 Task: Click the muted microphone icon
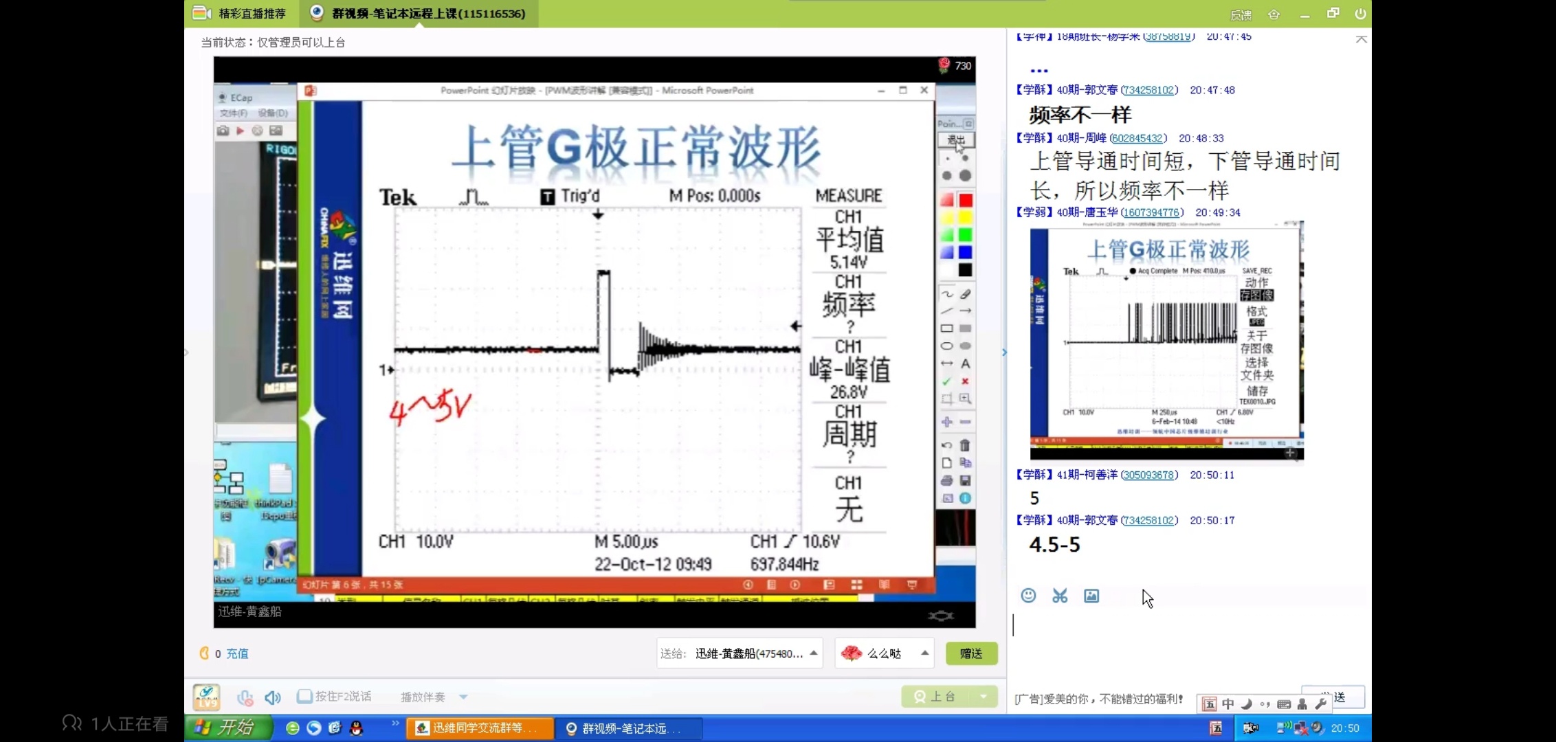pos(245,697)
